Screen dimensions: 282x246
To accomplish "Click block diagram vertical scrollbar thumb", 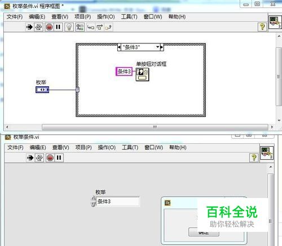I will [x=279, y=77].
